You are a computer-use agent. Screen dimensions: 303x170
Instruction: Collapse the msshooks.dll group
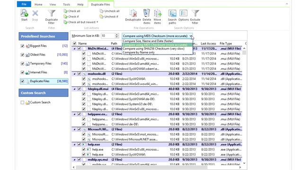pyautogui.click(x=74, y=74)
